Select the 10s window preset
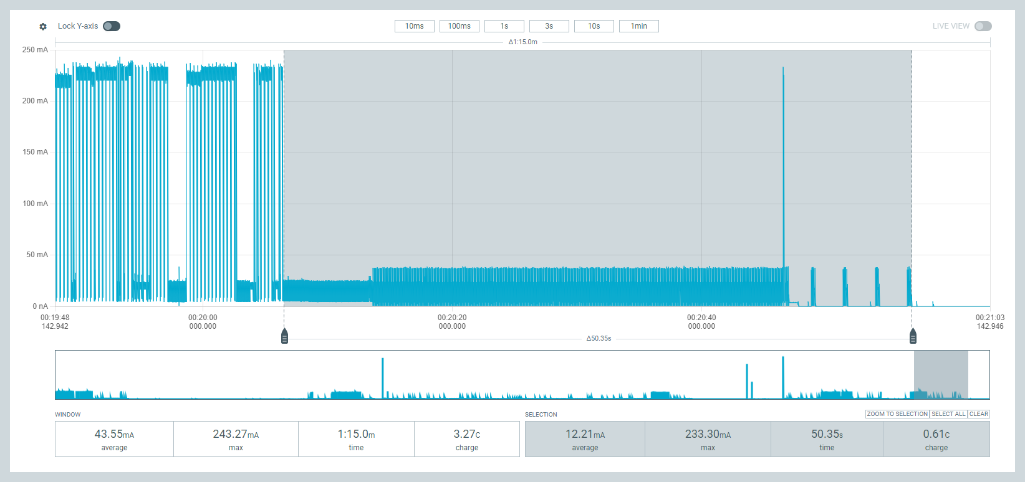 click(594, 26)
